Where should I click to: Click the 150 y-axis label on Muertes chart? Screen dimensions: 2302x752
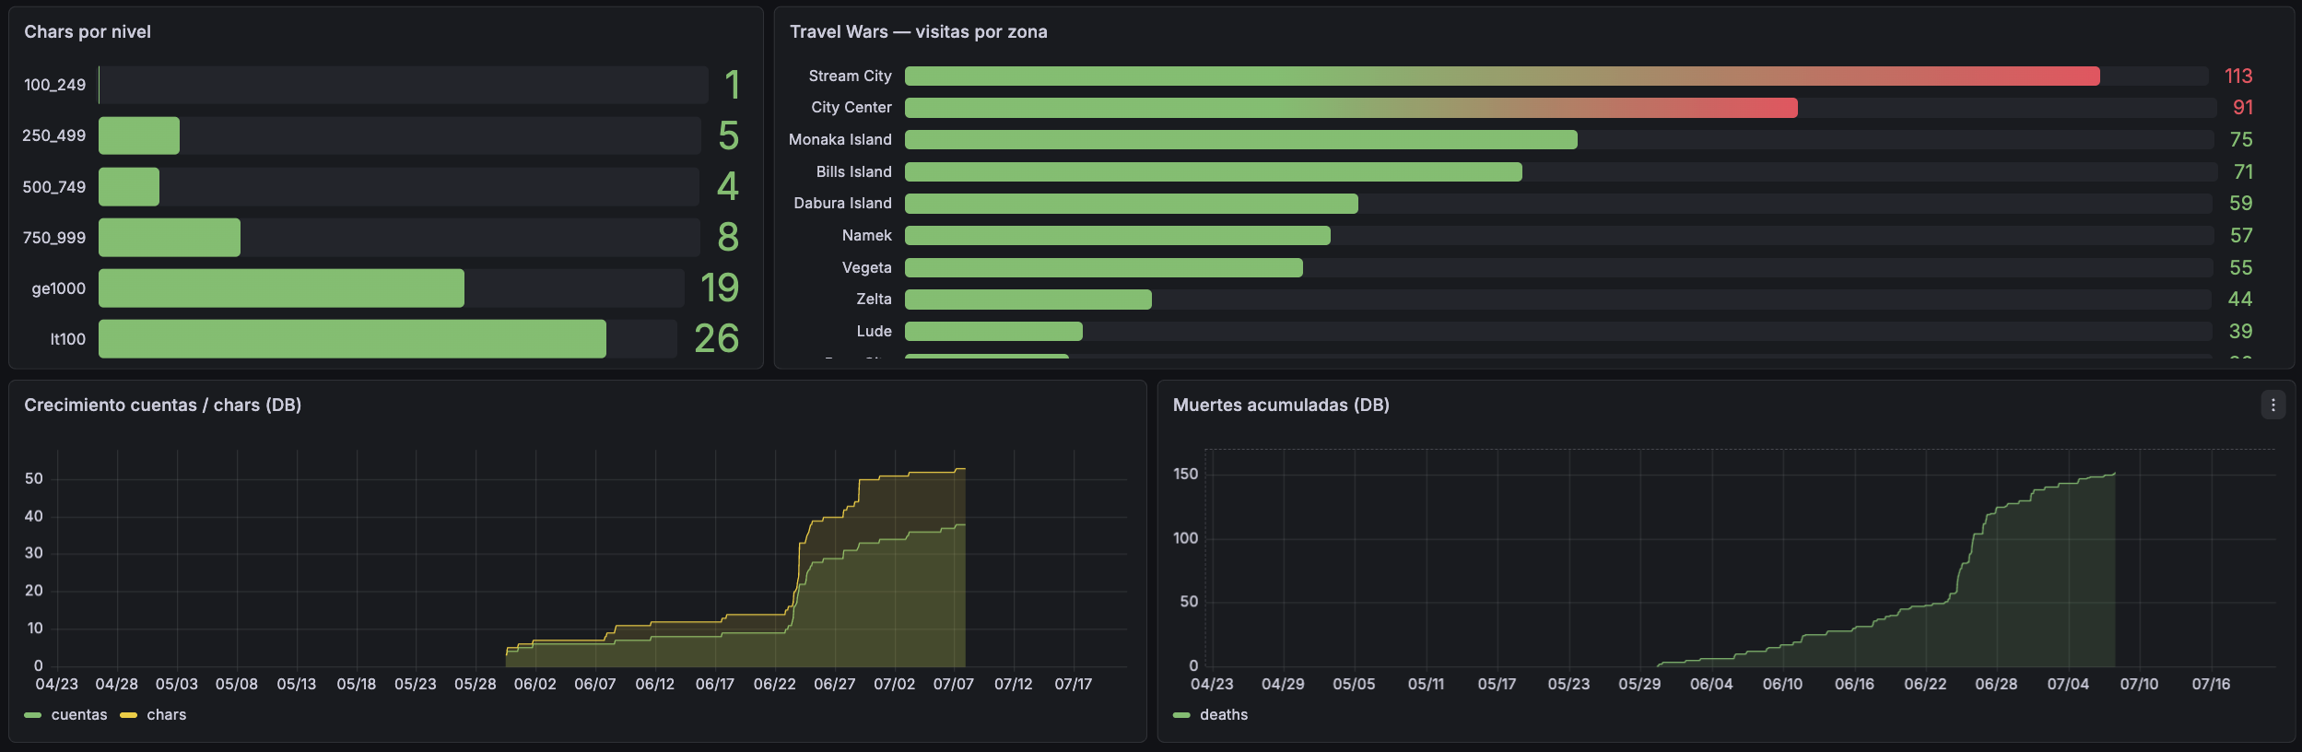coord(1186,474)
